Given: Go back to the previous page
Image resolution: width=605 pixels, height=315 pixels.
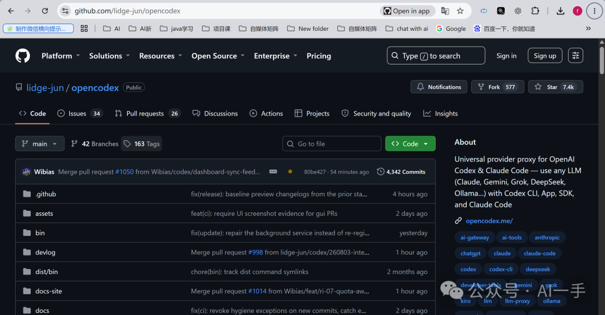Looking at the screenshot, I should 11,11.
